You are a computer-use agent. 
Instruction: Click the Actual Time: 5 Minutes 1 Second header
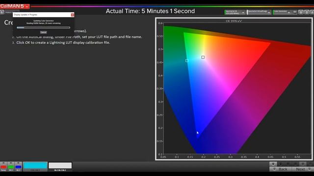tap(150, 11)
